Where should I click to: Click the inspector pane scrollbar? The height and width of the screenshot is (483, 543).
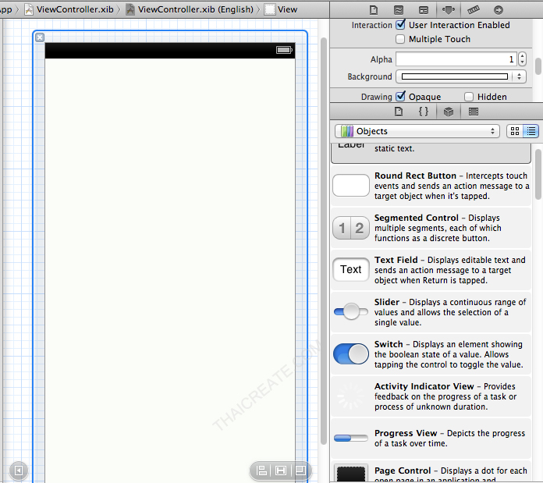click(x=538, y=66)
